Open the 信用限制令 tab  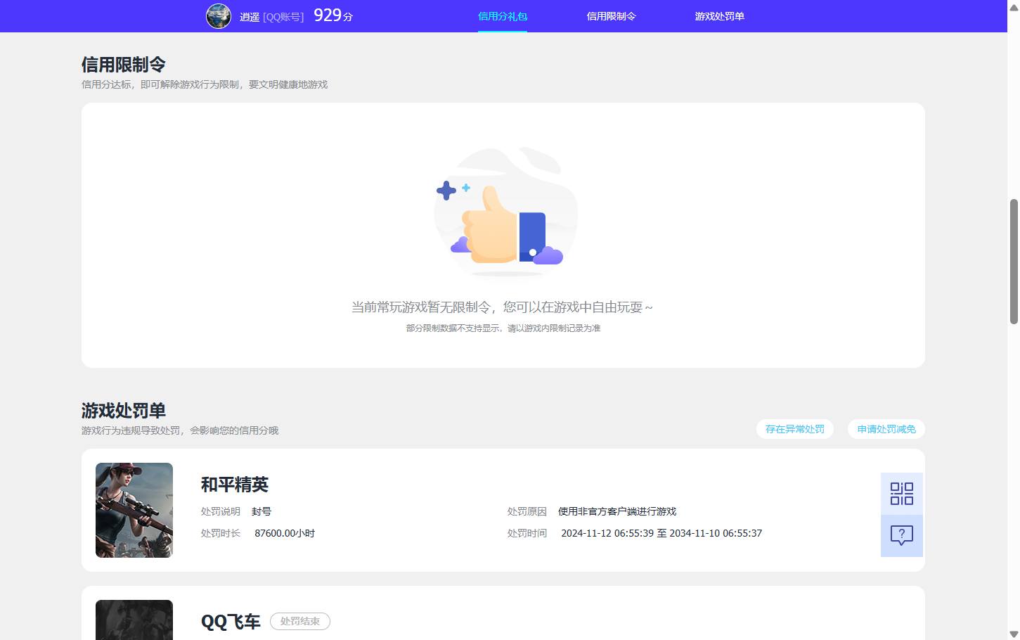tap(611, 15)
